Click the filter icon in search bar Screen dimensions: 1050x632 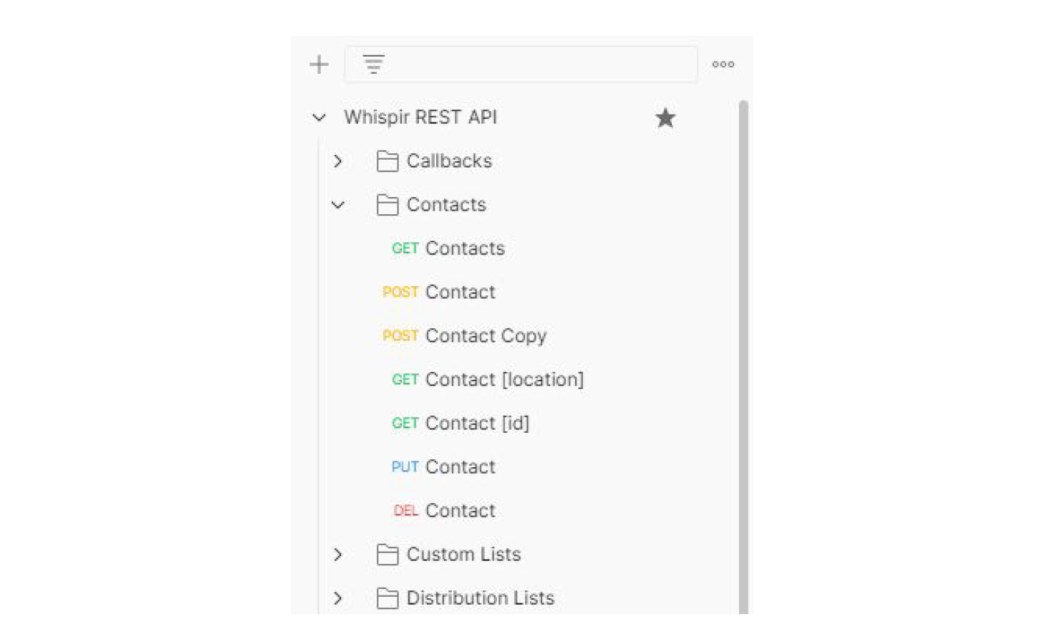click(373, 64)
